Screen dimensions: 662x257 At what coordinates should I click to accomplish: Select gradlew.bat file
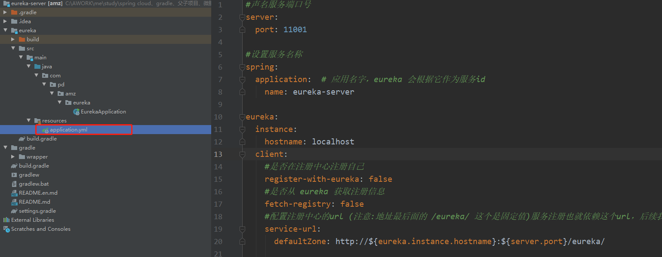click(x=34, y=184)
